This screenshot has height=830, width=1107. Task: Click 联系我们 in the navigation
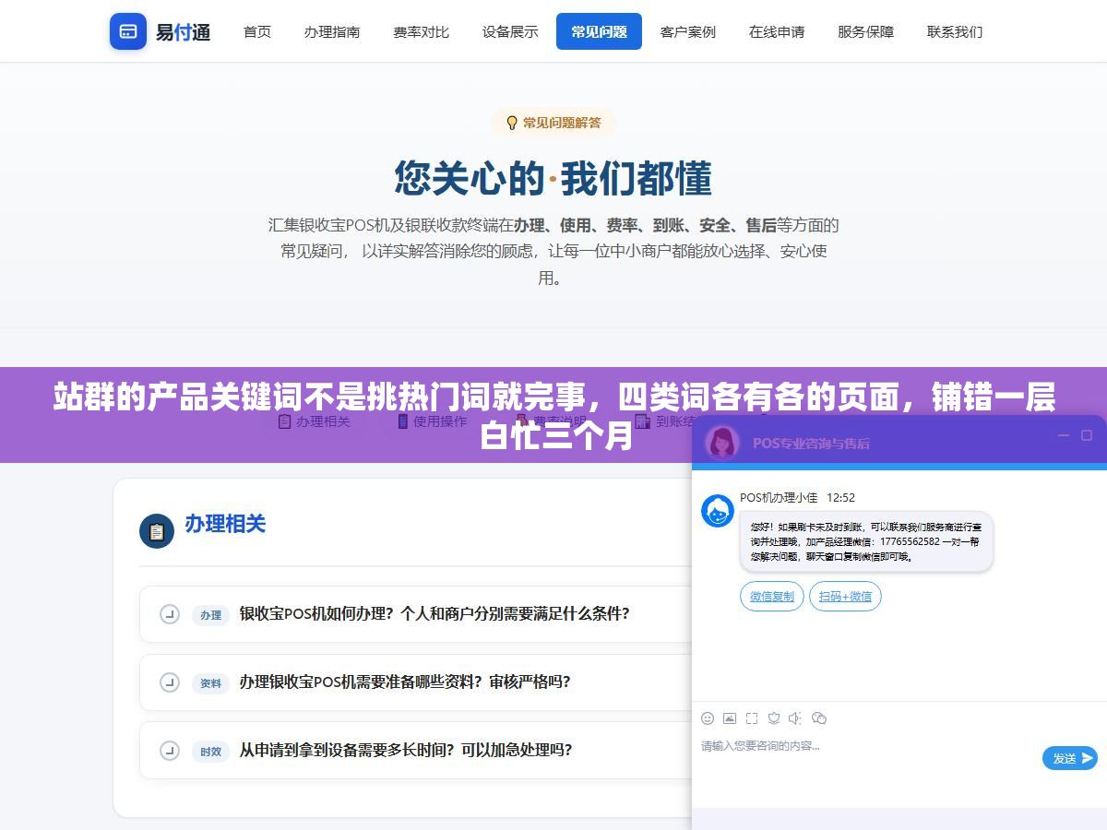pyautogui.click(x=955, y=31)
